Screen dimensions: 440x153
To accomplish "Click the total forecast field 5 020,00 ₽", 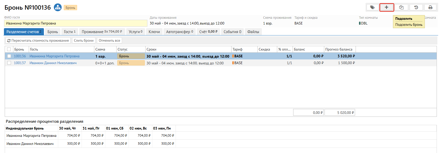I will (340, 113).
